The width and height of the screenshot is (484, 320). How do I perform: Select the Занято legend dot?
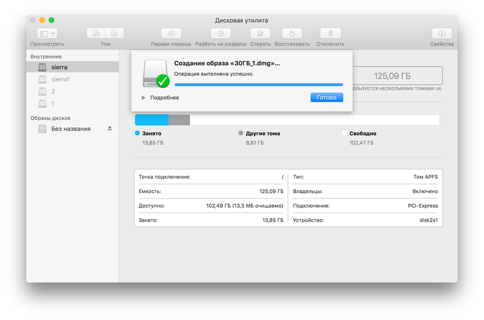pyautogui.click(x=135, y=133)
